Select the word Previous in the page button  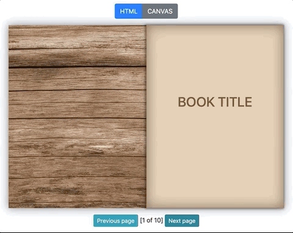pos(108,221)
